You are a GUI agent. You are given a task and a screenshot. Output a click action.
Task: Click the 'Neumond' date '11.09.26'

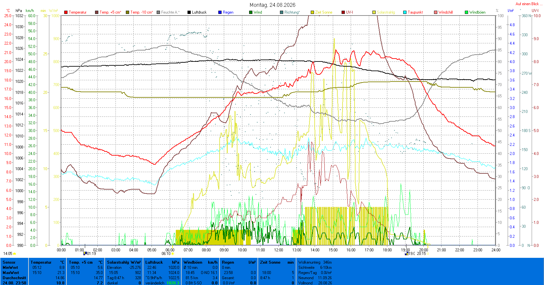[x=325, y=278]
